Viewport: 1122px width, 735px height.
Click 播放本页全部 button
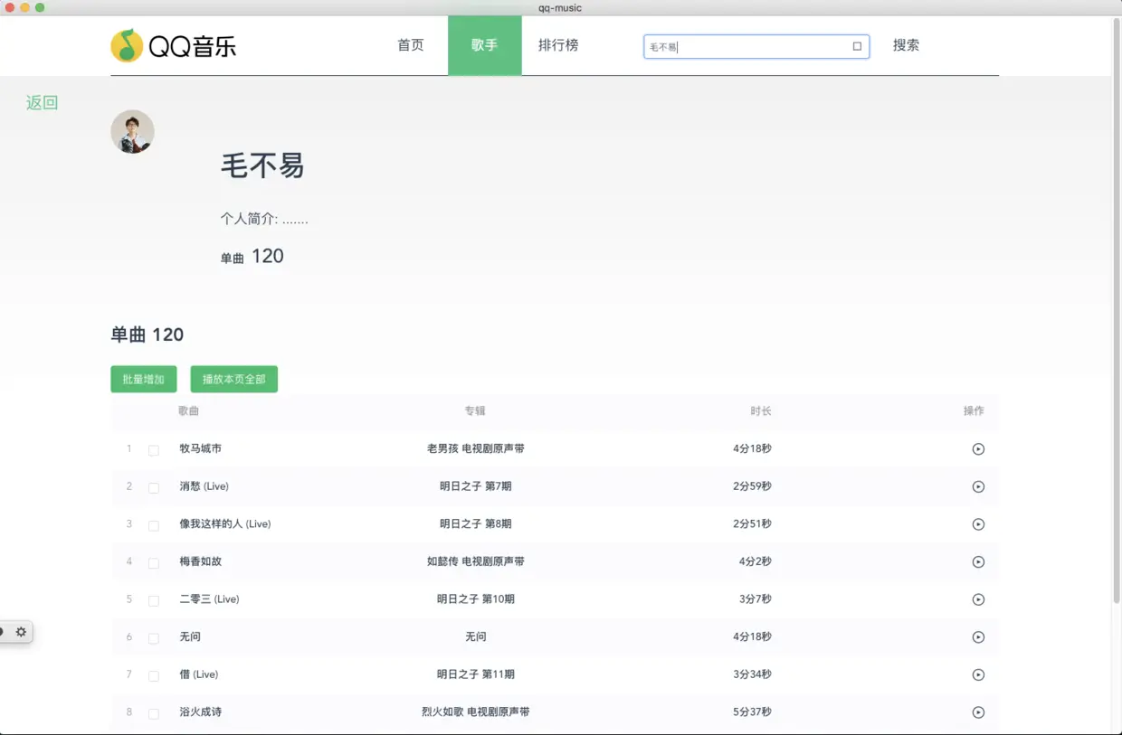234,380
